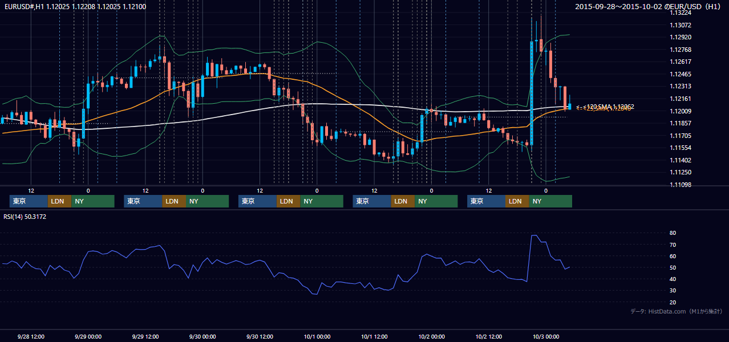This screenshot has height=342, width=729.
Task: Select price level 1.11402
Action: pos(681,160)
